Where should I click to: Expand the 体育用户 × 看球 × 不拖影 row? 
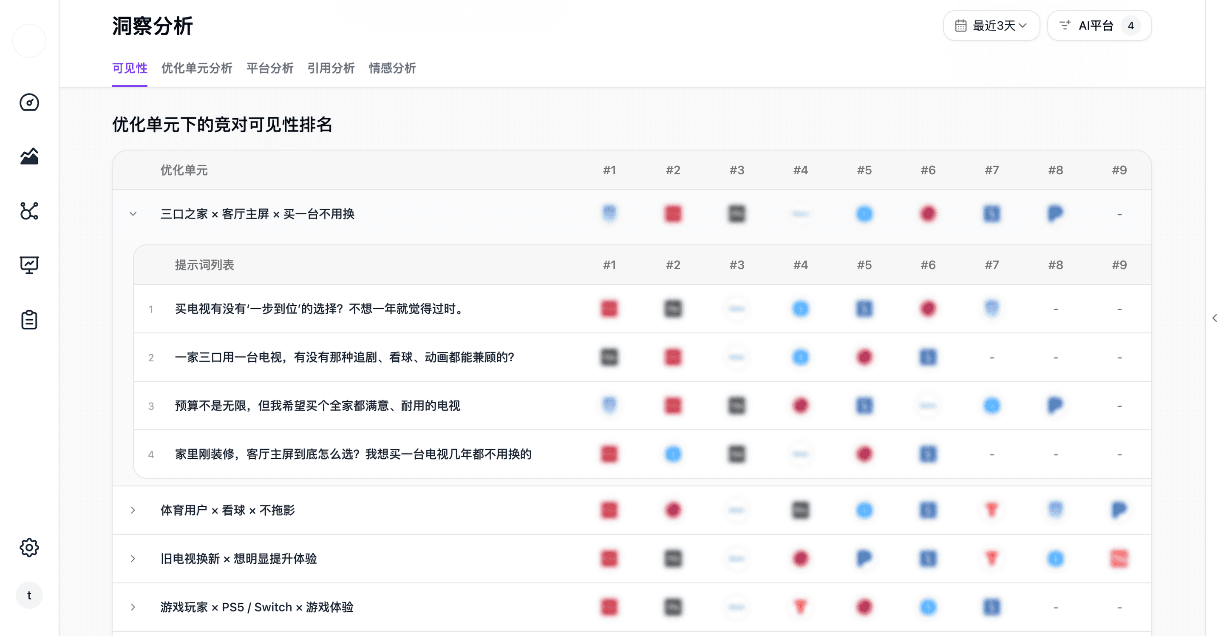point(133,510)
